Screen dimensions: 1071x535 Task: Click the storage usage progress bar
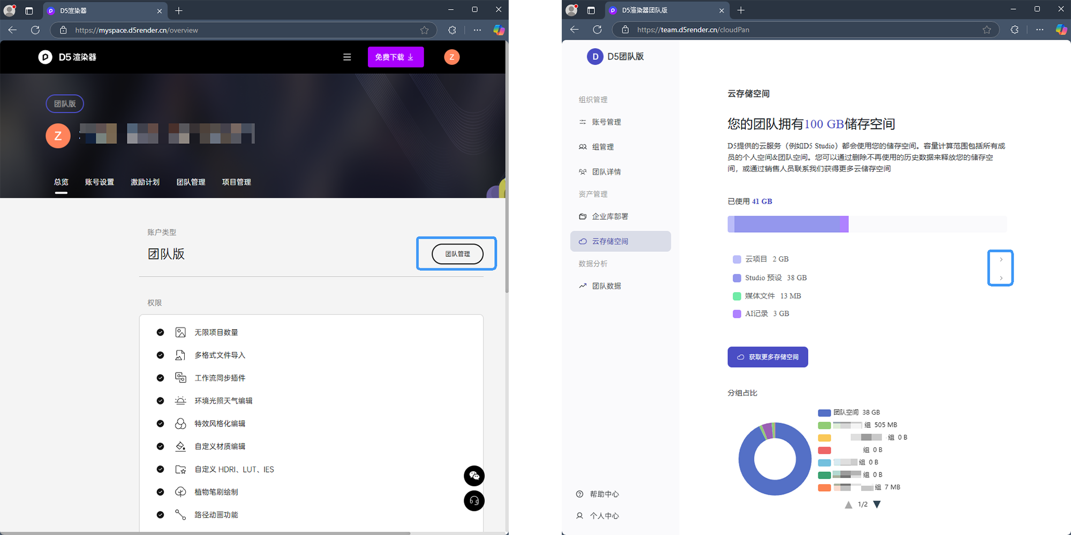pyautogui.click(x=867, y=224)
